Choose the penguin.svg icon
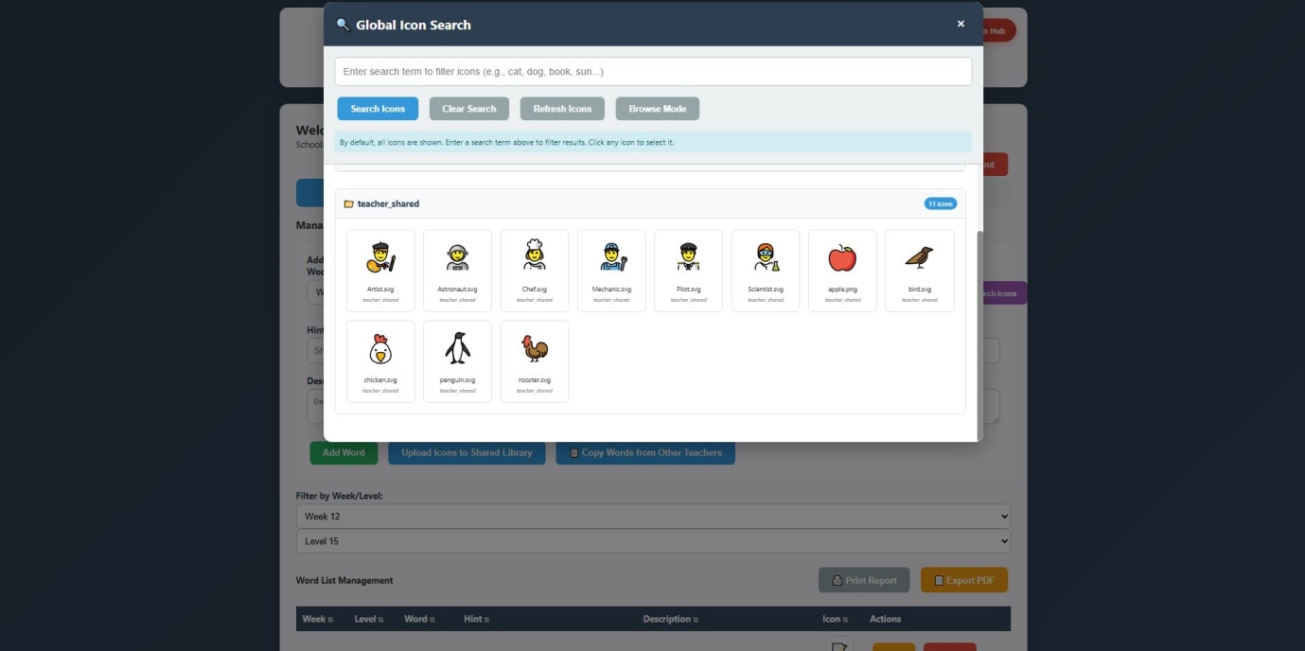 (458, 360)
